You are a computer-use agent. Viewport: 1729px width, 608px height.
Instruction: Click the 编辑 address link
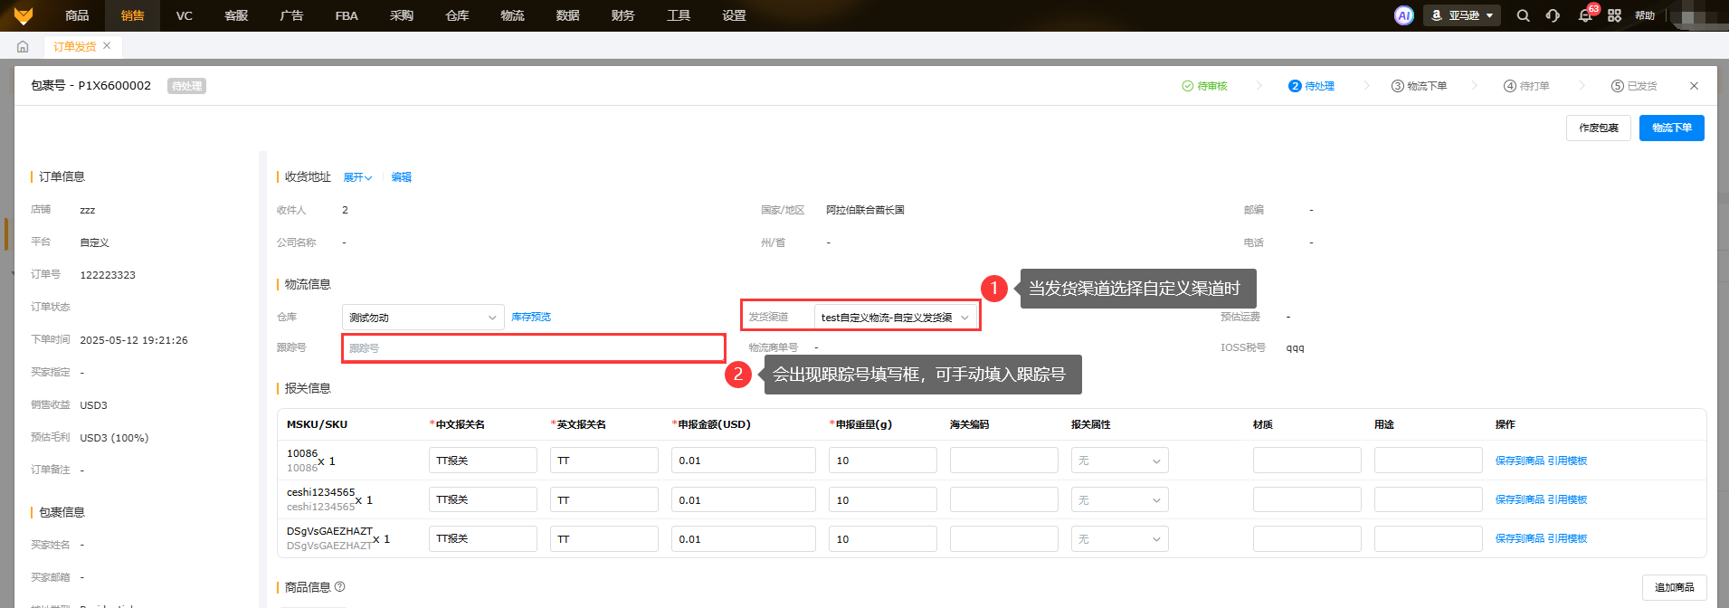(402, 177)
